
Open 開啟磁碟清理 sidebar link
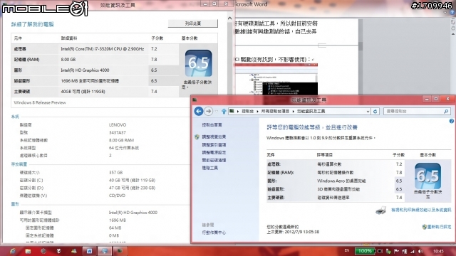(214, 160)
